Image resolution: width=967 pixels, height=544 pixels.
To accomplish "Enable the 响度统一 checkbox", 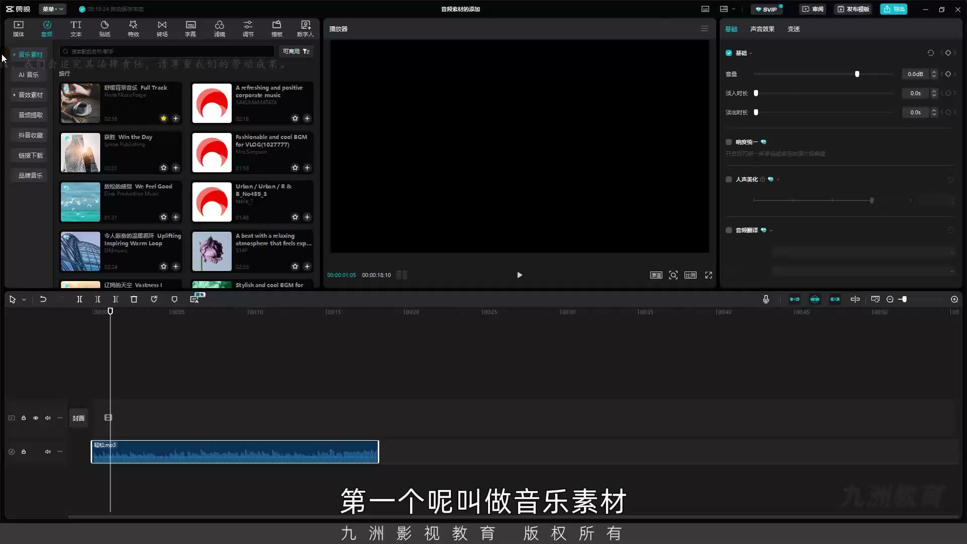I will (x=729, y=142).
